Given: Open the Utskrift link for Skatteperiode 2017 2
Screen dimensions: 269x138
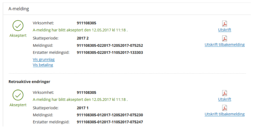Looking at the screenshot, I should (225, 30).
